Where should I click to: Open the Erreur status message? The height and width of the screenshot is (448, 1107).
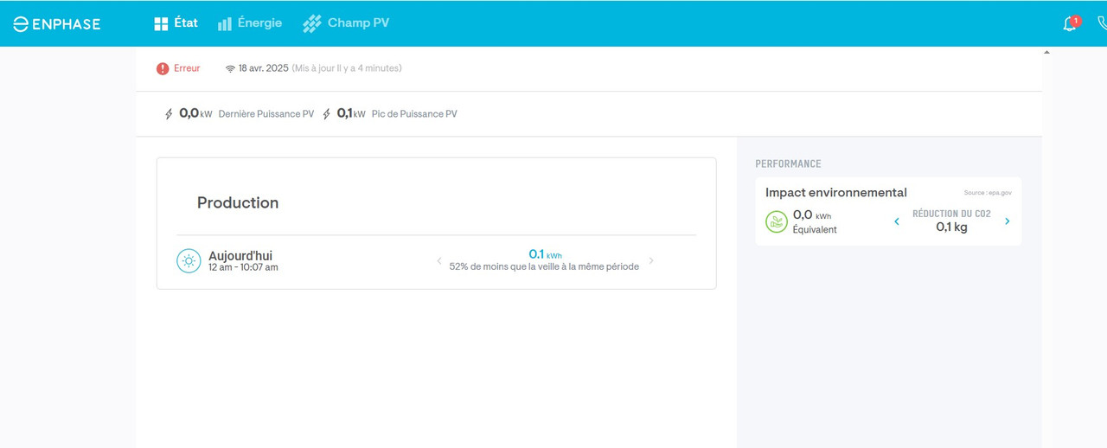point(187,68)
